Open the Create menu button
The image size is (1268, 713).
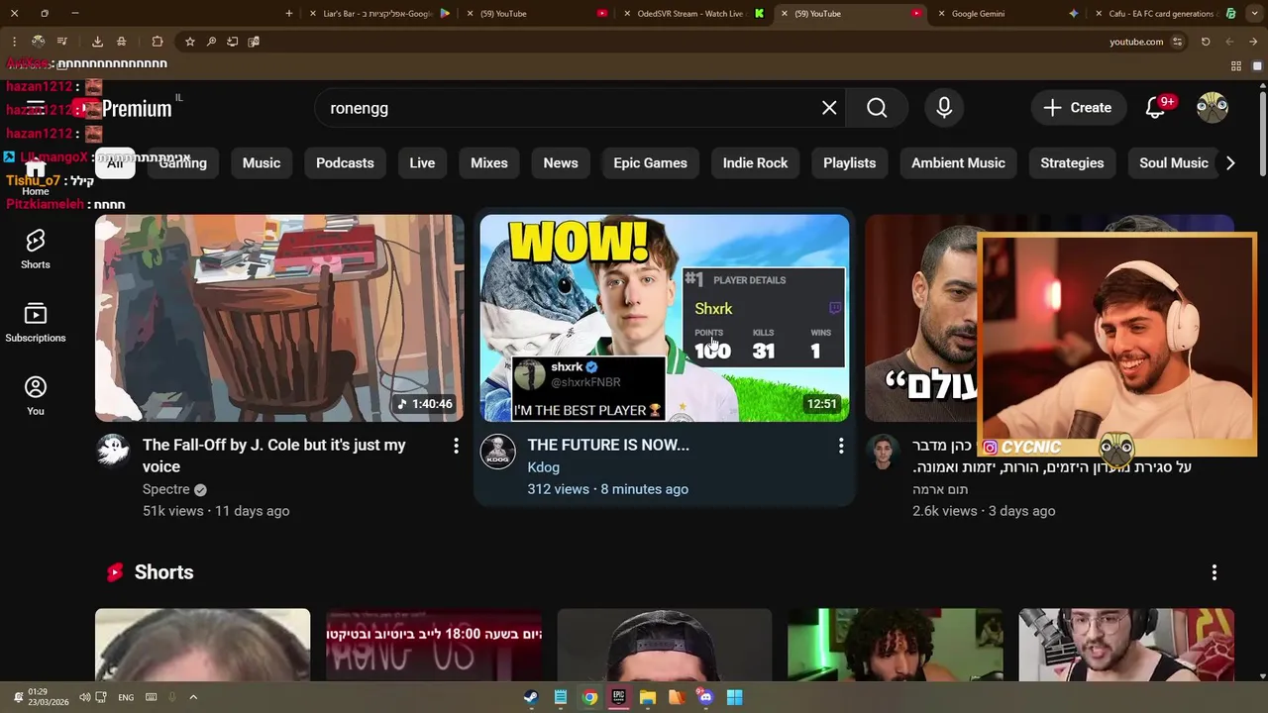pos(1078,108)
